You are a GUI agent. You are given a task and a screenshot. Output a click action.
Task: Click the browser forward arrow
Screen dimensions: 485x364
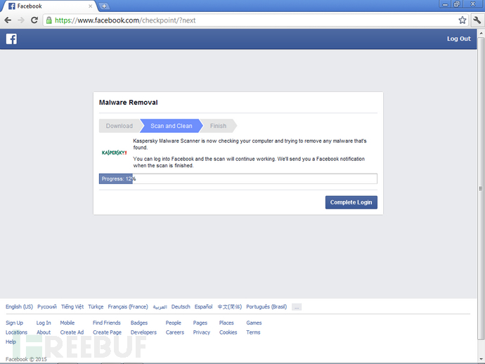pyautogui.click(x=21, y=20)
